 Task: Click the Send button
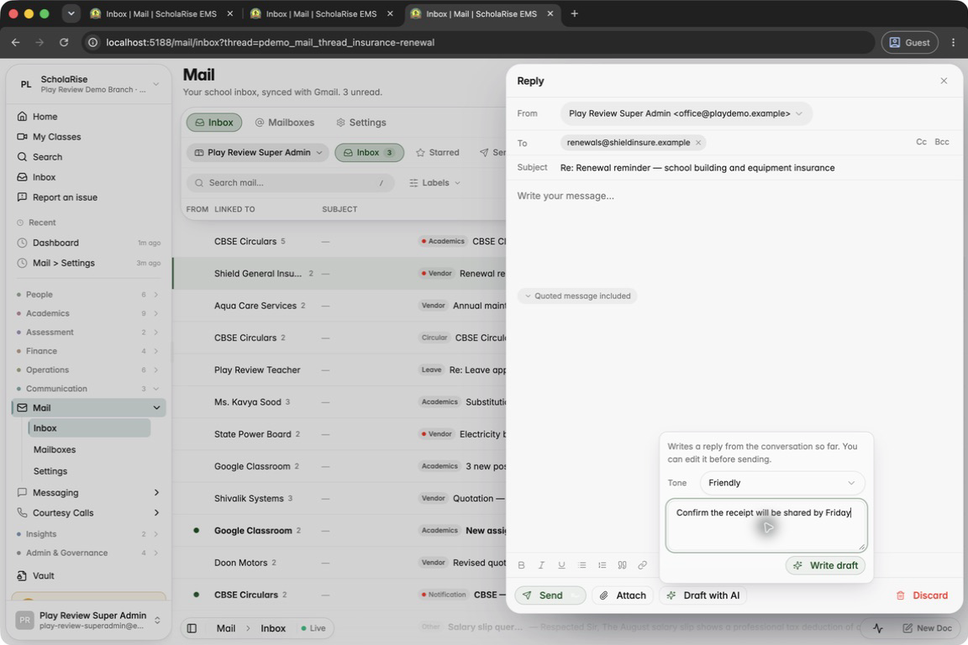(x=550, y=595)
